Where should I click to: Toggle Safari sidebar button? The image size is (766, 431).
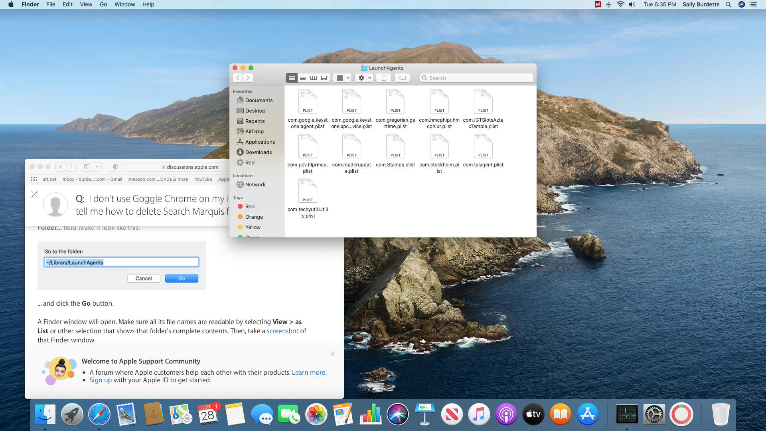tap(87, 167)
